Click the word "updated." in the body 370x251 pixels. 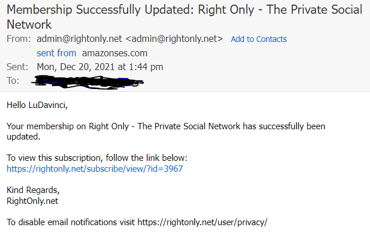pyautogui.click(x=23, y=137)
